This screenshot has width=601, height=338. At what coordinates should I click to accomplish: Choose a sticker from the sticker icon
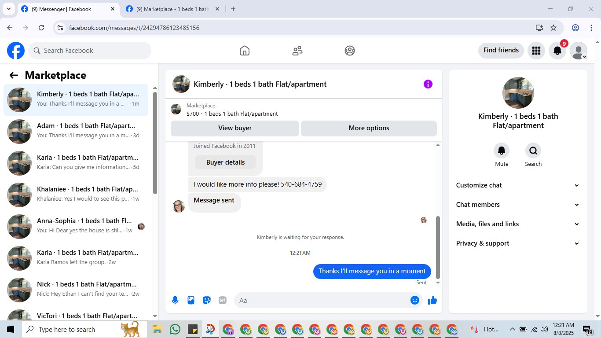[207, 300]
